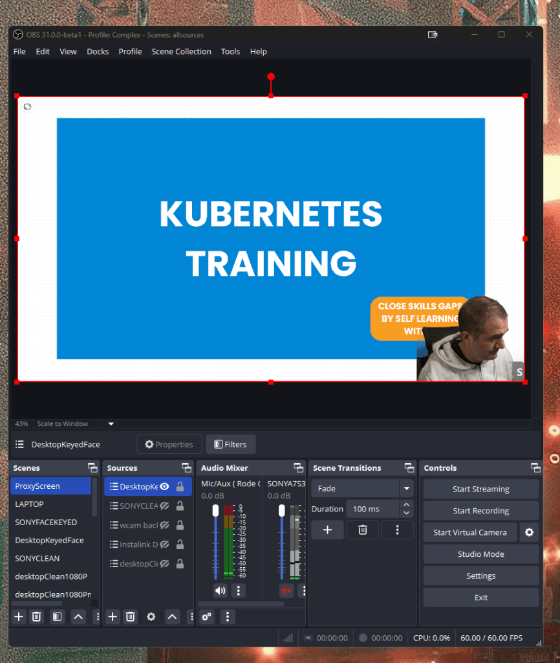Click the network signal status bar icon
560x663 pixels.
tap(288, 638)
